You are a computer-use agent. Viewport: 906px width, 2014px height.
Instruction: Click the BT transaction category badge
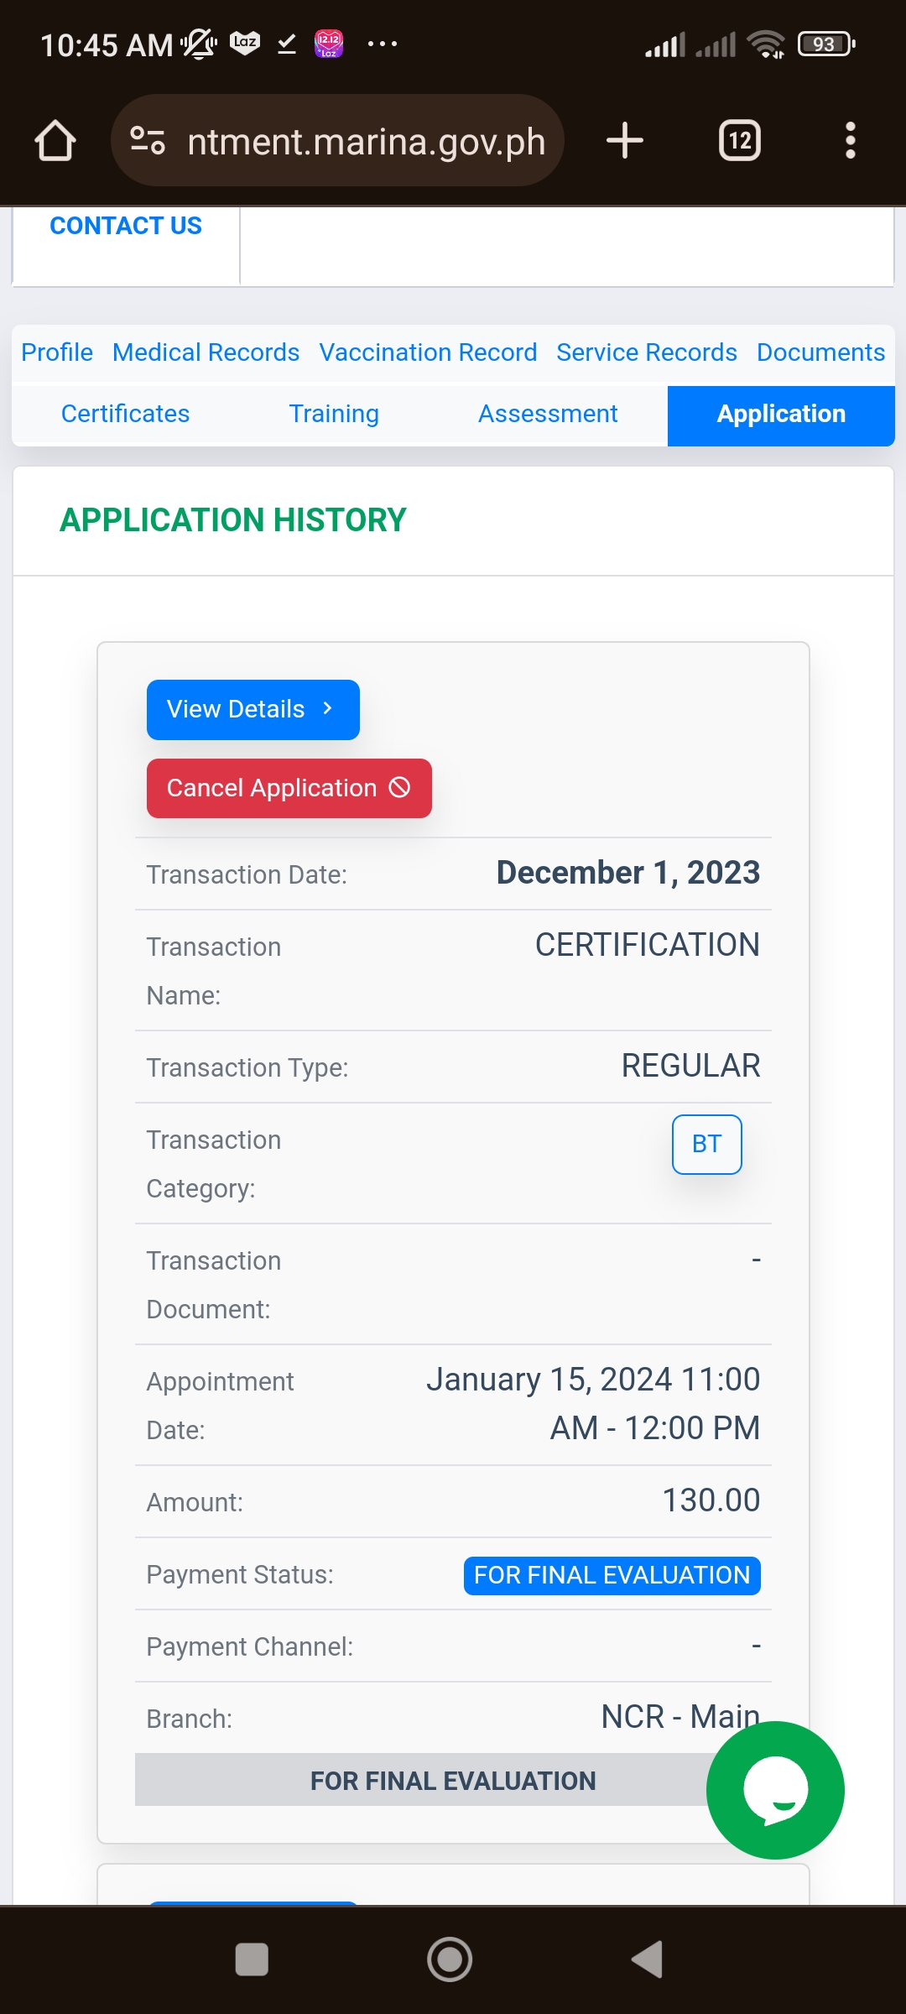(x=706, y=1144)
